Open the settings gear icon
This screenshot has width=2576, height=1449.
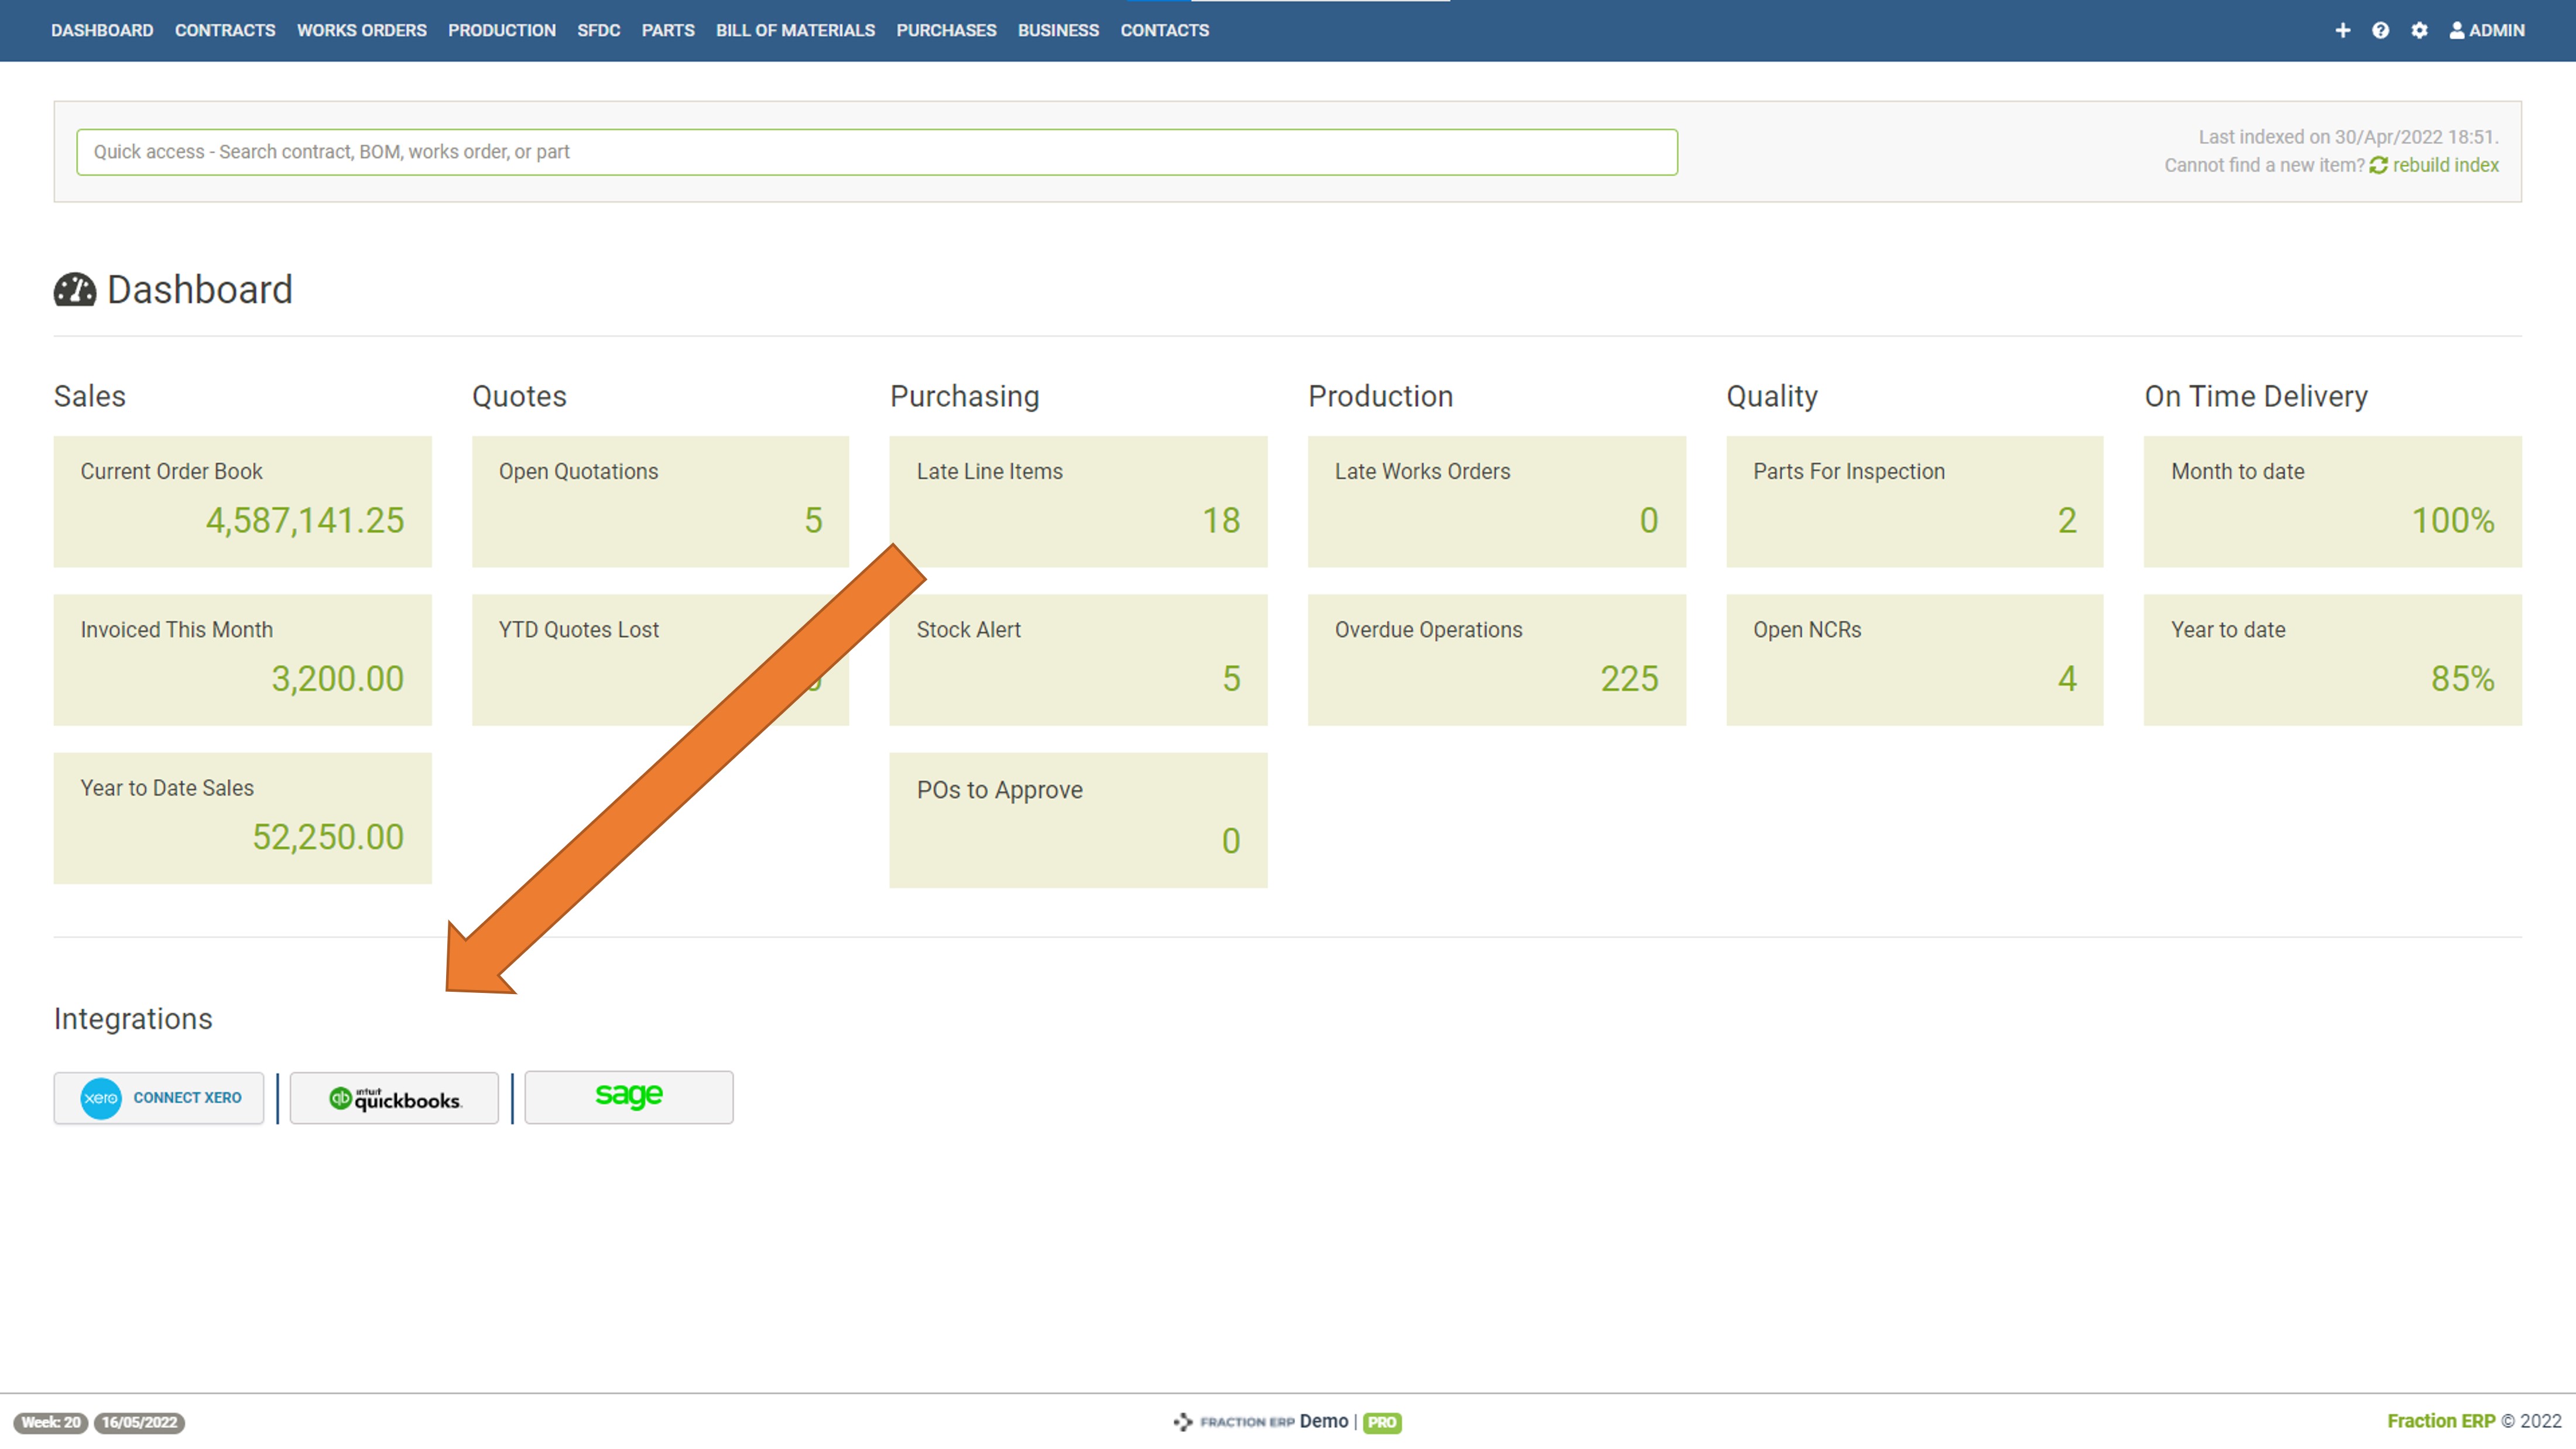(x=2419, y=30)
